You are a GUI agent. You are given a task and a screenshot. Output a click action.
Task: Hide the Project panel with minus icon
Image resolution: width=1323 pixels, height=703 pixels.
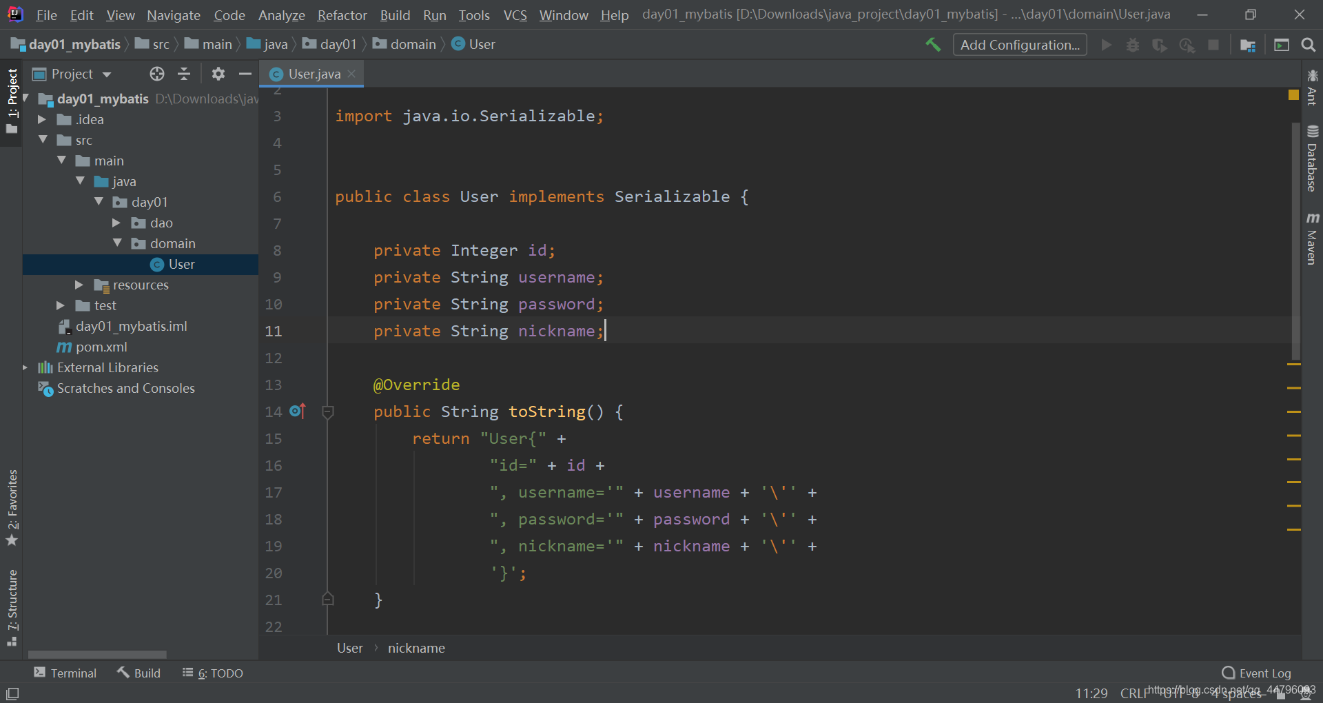[x=245, y=74]
